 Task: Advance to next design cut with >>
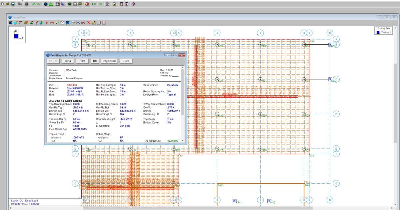[x=56, y=61]
